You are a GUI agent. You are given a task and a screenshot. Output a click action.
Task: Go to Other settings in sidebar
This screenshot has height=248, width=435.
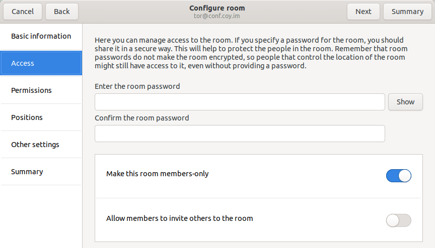coord(41,145)
